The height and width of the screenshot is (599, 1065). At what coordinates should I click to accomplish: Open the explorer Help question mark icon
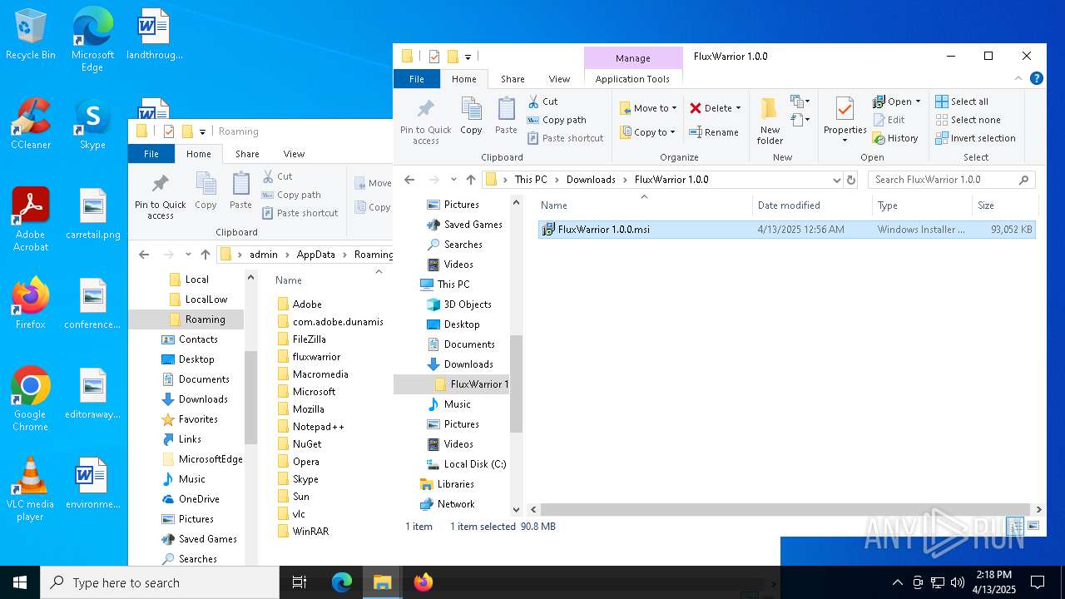tap(1037, 79)
